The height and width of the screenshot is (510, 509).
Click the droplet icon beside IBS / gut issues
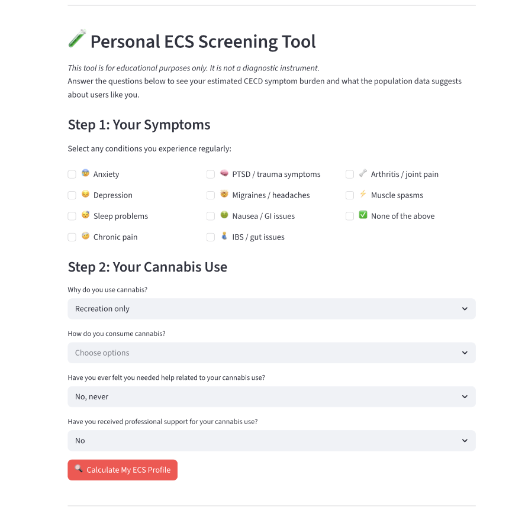coord(223,237)
